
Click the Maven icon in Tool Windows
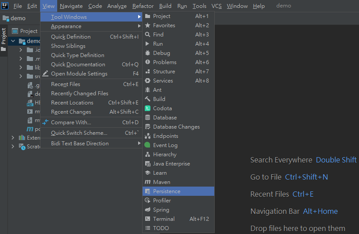[x=148, y=182]
